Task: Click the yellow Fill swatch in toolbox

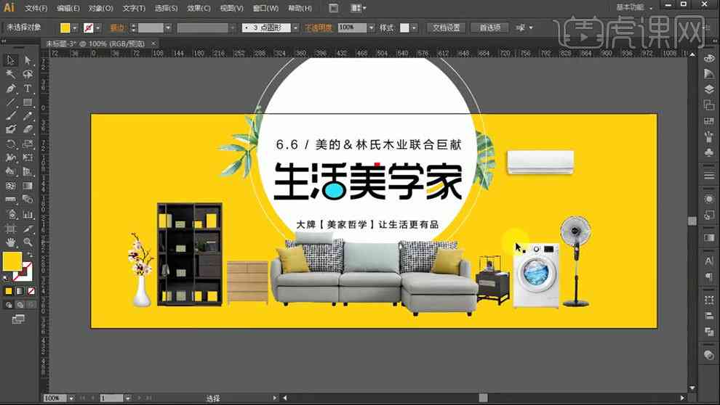Action: 12,261
